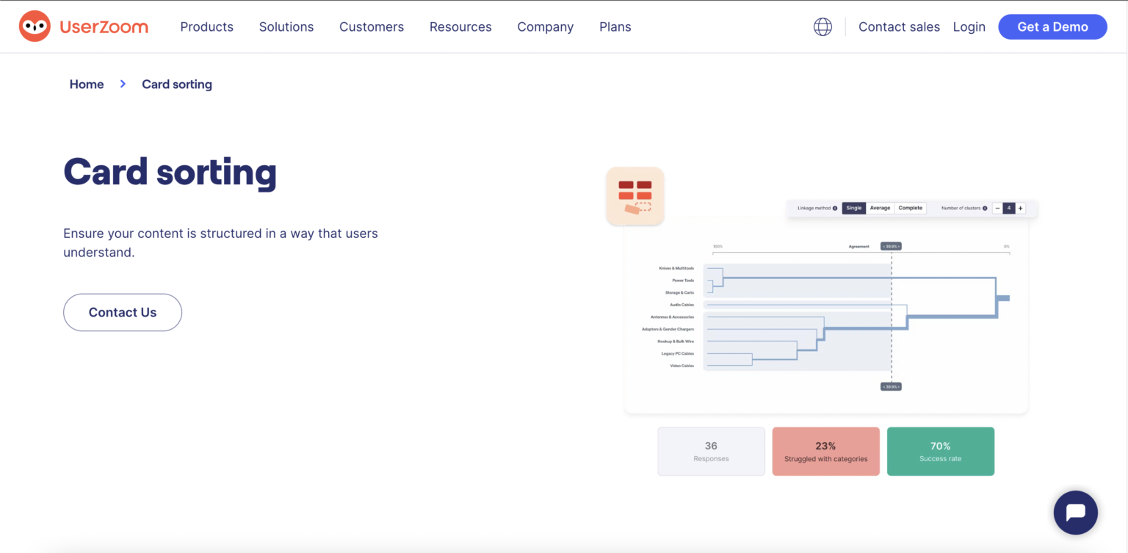Open the Resources menu
The height and width of the screenshot is (553, 1128).
tap(460, 26)
